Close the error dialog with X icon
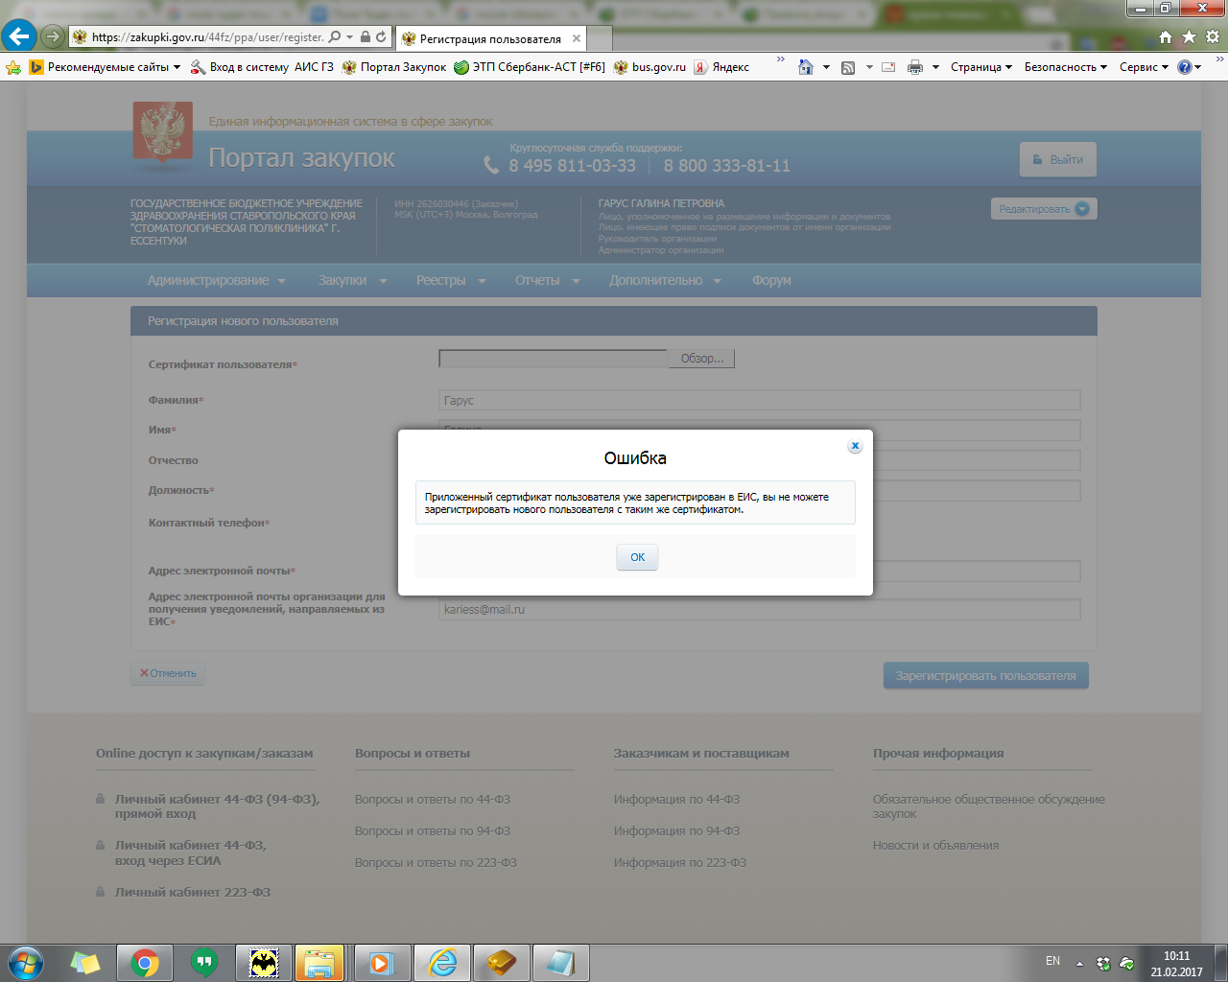Image resolution: width=1228 pixels, height=982 pixels. pyautogui.click(x=855, y=446)
